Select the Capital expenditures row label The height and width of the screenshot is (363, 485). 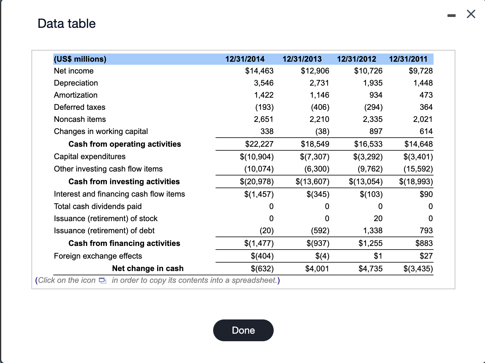(x=89, y=156)
